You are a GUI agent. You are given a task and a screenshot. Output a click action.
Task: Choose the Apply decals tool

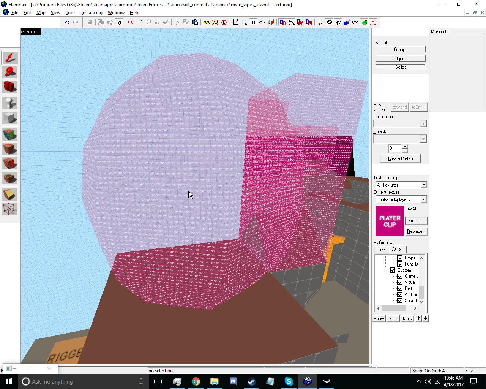(x=10, y=163)
